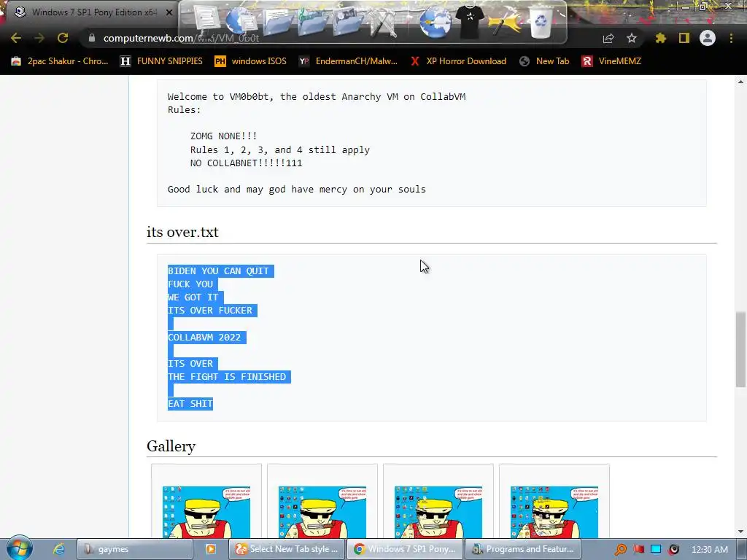This screenshot has height=560, width=747.
Task: Open the windows ISOS bookmark
Action: (x=251, y=61)
